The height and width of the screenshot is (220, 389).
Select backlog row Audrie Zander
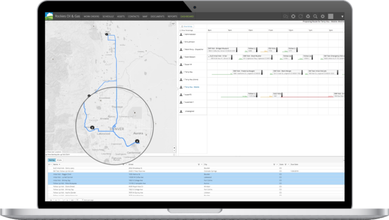click(x=196, y=192)
